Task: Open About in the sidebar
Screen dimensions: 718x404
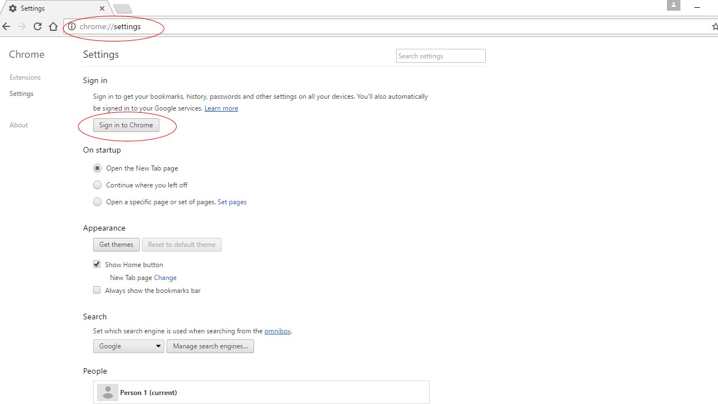Action: 19,125
